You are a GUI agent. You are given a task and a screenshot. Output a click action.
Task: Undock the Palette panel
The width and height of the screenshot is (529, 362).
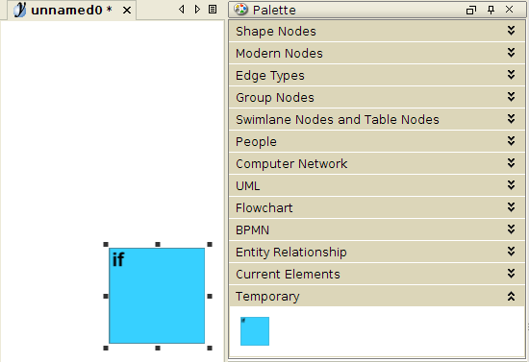click(471, 10)
